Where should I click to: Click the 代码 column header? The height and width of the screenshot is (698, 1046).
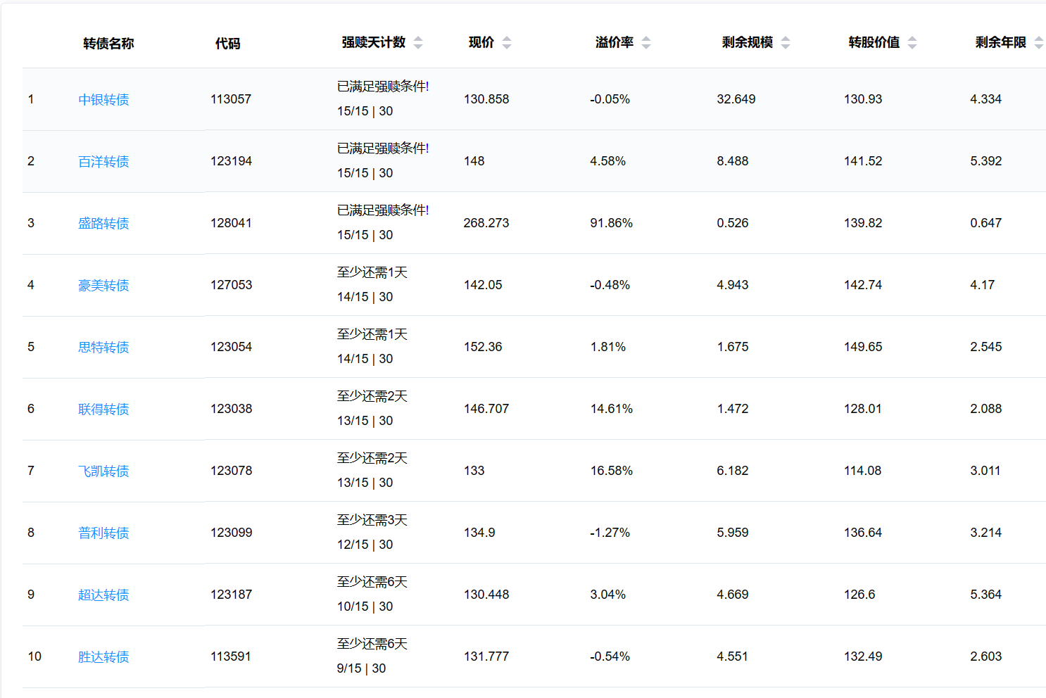[227, 44]
